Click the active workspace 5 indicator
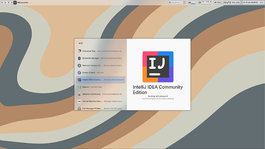The height and width of the screenshot is (149, 265). tap(15, 3)
